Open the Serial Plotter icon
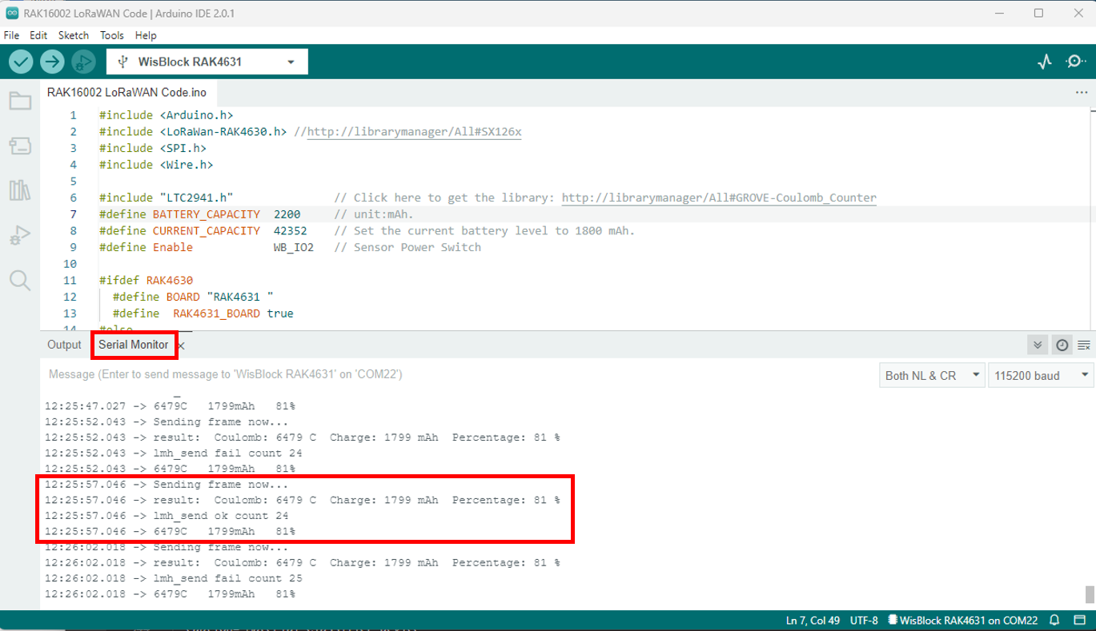 [1045, 62]
